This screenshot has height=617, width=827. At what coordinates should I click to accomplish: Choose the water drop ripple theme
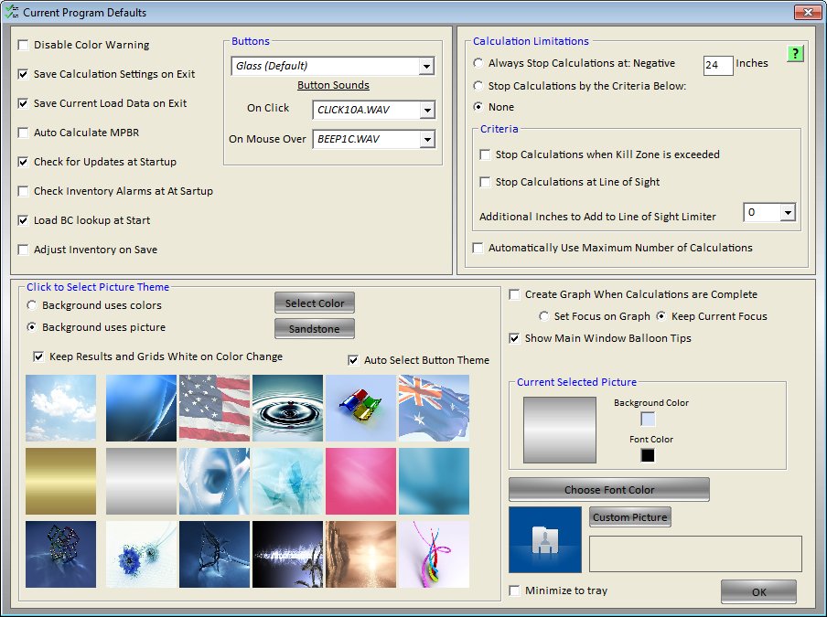[x=287, y=408]
